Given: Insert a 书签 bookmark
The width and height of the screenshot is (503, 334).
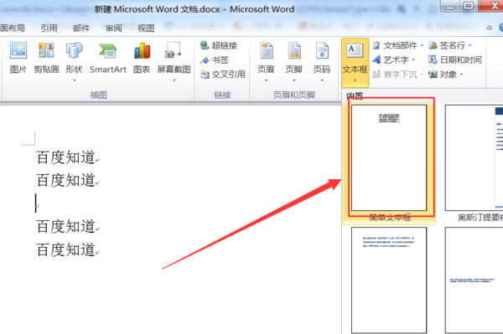Looking at the screenshot, I should coord(215,60).
